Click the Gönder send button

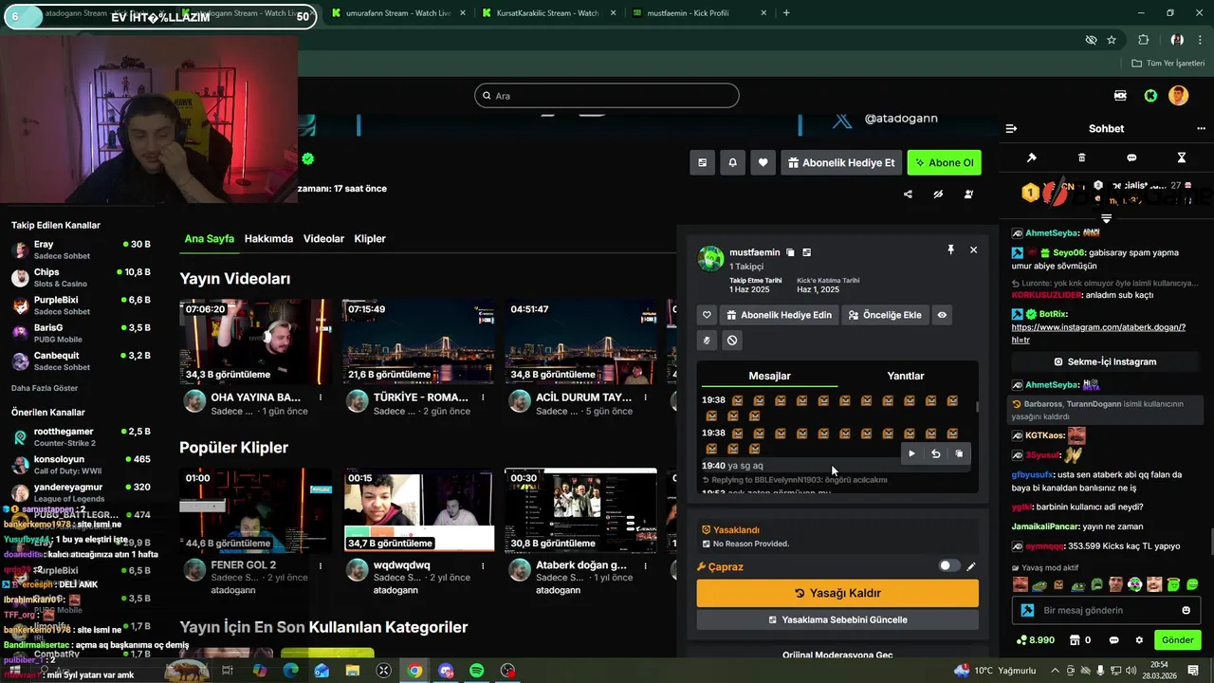point(1177,640)
